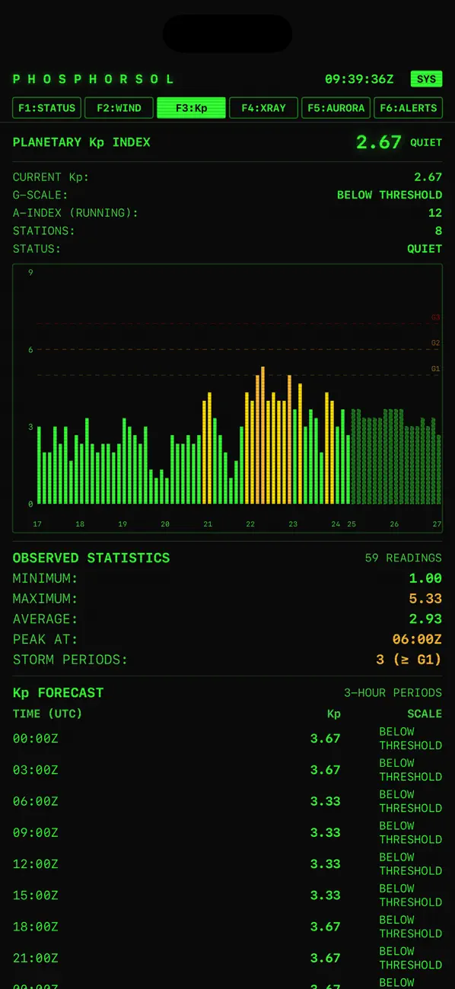The width and height of the screenshot is (455, 989).
Task: Click the G-SCALE BELOW THRESHOLD value
Action: (390, 195)
